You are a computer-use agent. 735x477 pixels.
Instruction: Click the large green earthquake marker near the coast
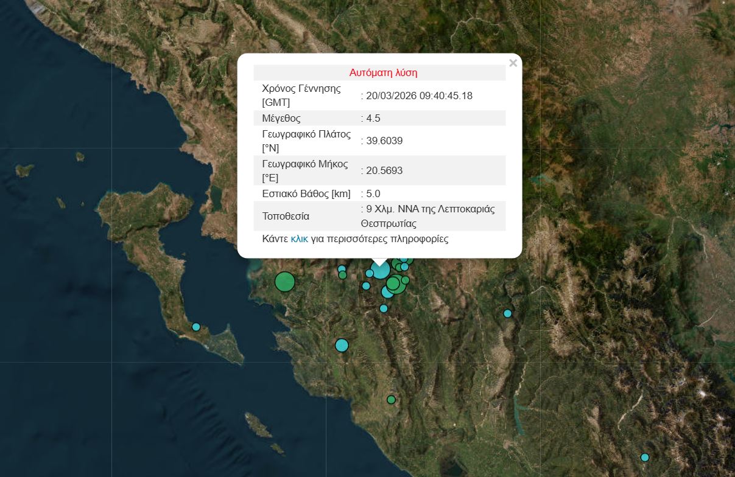pos(284,282)
